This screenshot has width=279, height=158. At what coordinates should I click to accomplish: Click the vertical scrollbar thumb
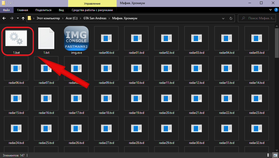277,43
